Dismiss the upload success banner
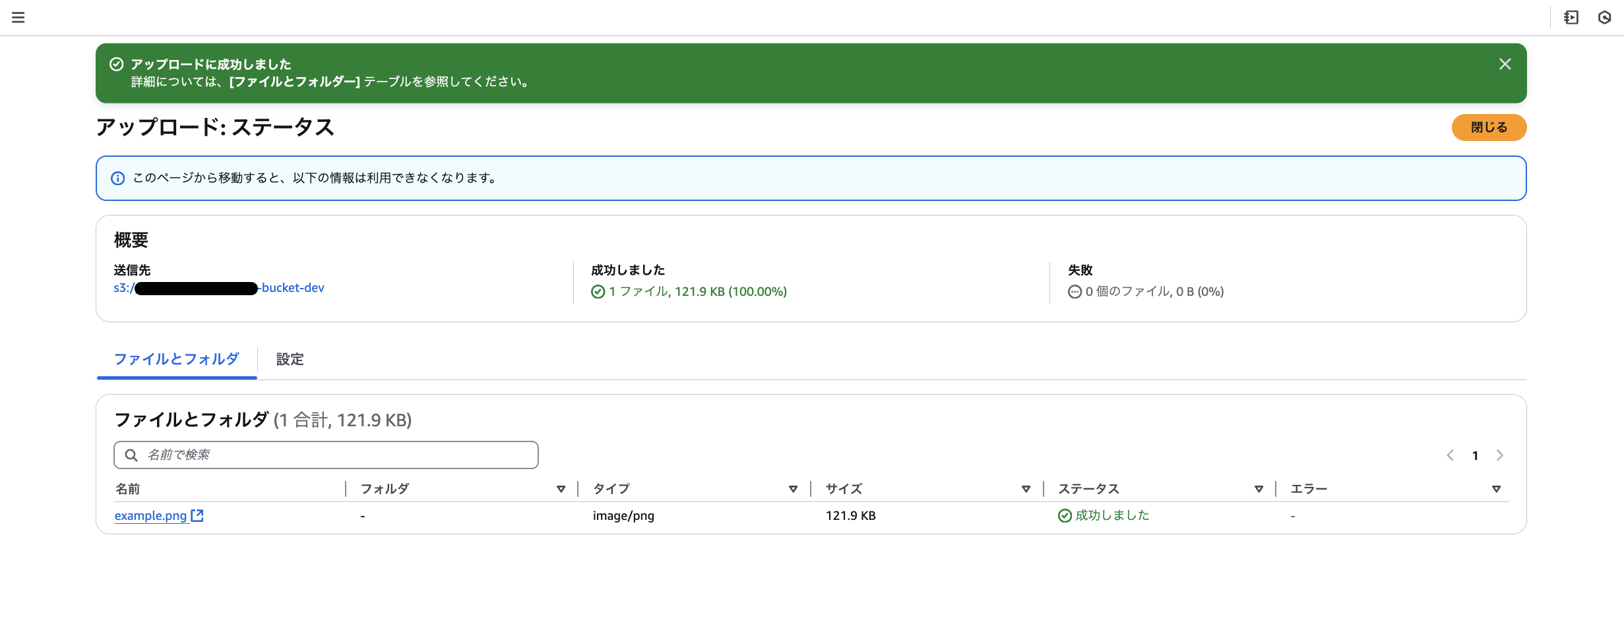This screenshot has width=1624, height=622. click(1505, 64)
